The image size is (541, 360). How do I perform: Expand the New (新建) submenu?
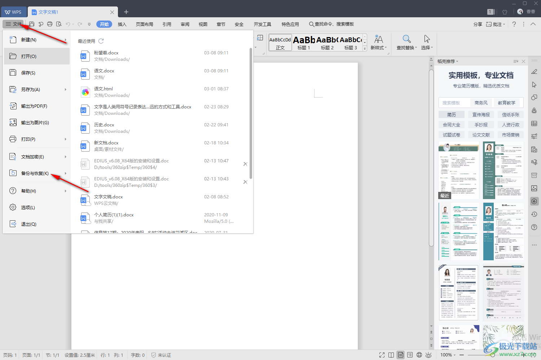point(66,40)
